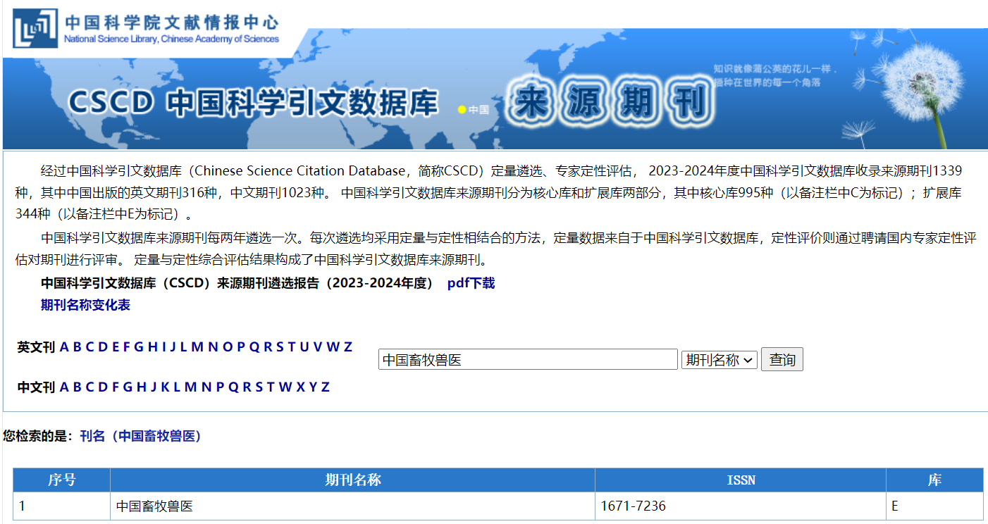Select letter D in the 英文刊 row
The height and width of the screenshot is (524, 988).
click(103, 347)
